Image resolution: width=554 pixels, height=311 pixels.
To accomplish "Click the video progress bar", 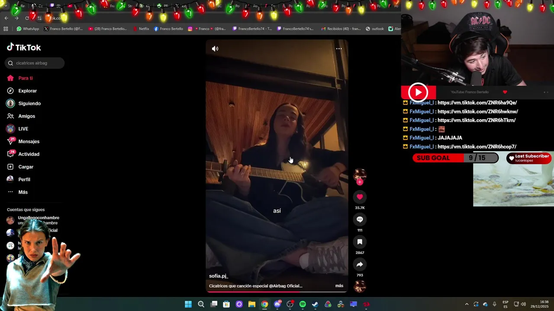I will click(x=277, y=292).
